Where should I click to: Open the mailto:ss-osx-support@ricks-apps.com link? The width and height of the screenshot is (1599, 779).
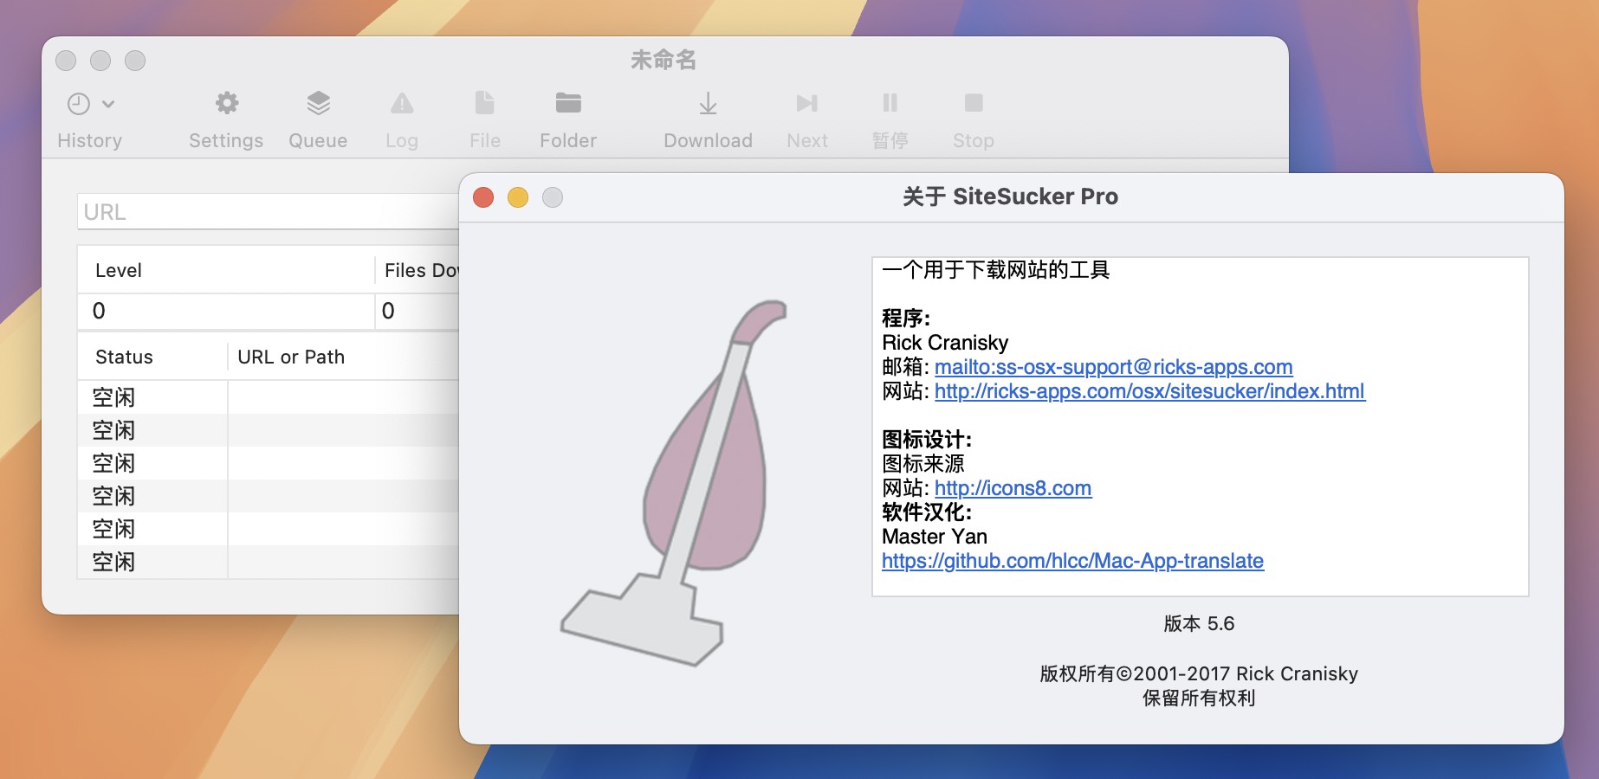click(1113, 367)
